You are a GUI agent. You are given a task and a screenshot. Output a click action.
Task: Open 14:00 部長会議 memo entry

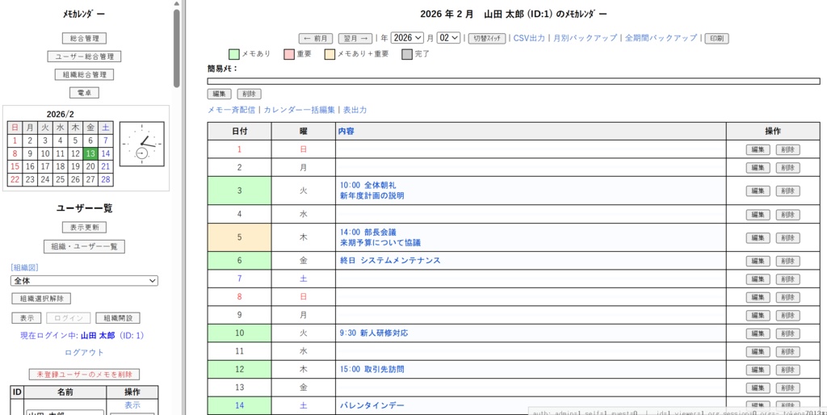(368, 232)
